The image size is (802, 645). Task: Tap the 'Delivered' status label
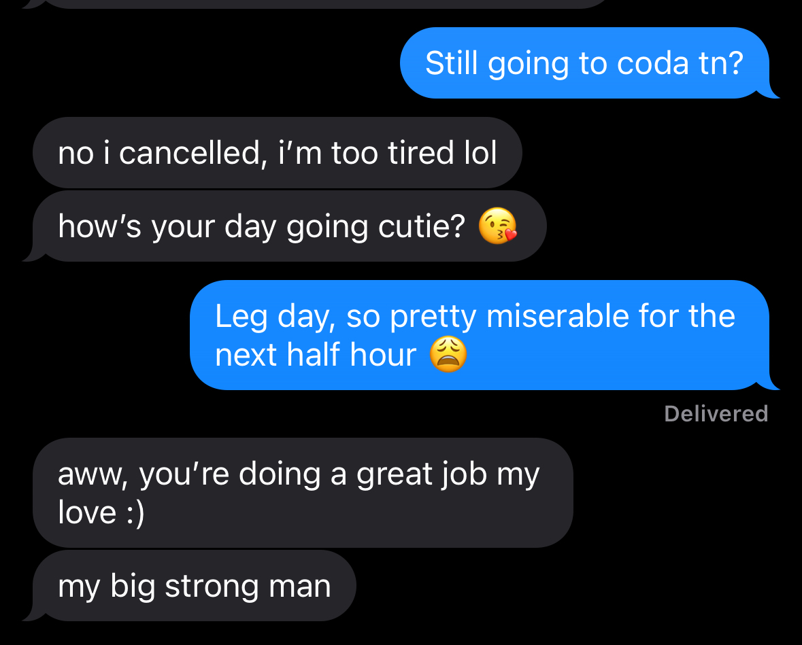click(716, 413)
